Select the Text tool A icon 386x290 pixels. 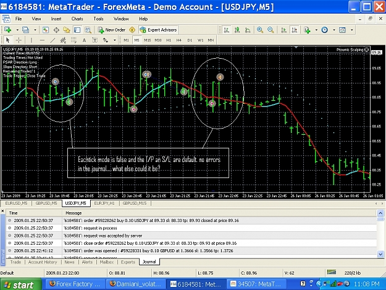pos(84,40)
